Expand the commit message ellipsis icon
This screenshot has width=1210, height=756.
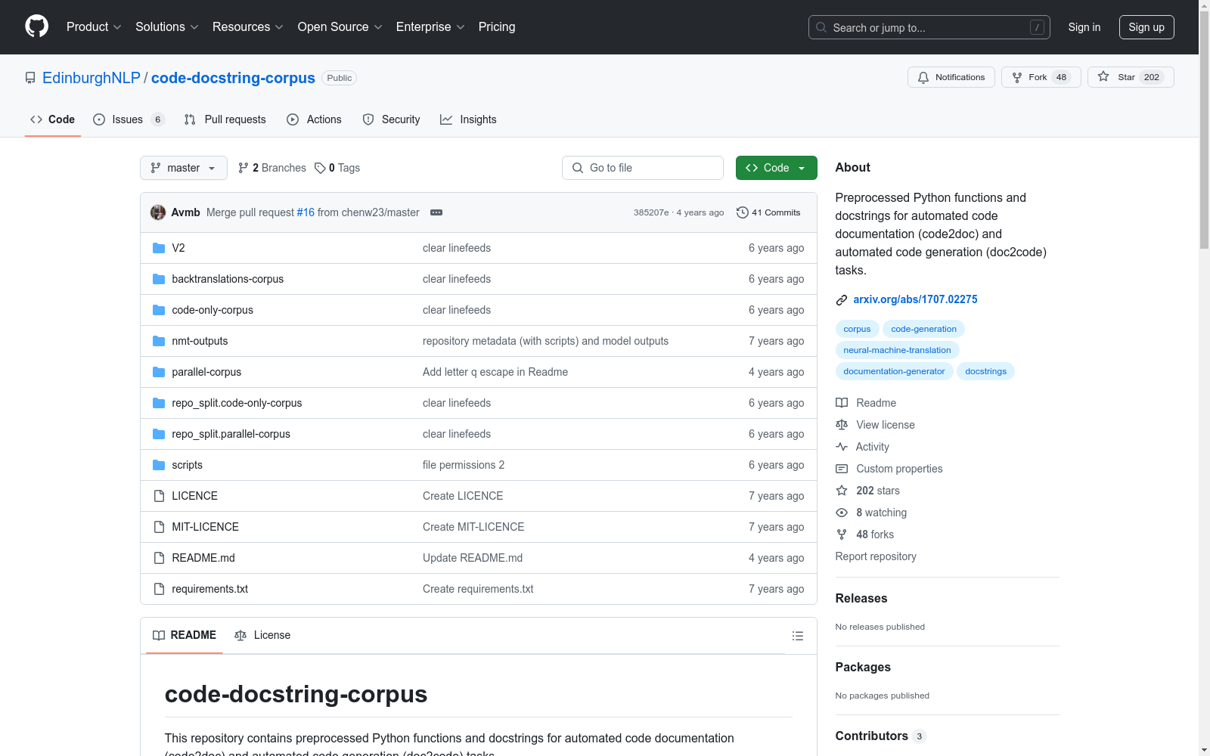(x=436, y=212)
